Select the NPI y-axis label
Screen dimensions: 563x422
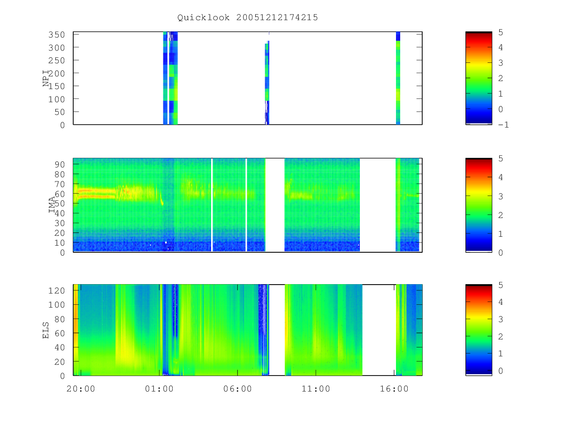(46, 78)
